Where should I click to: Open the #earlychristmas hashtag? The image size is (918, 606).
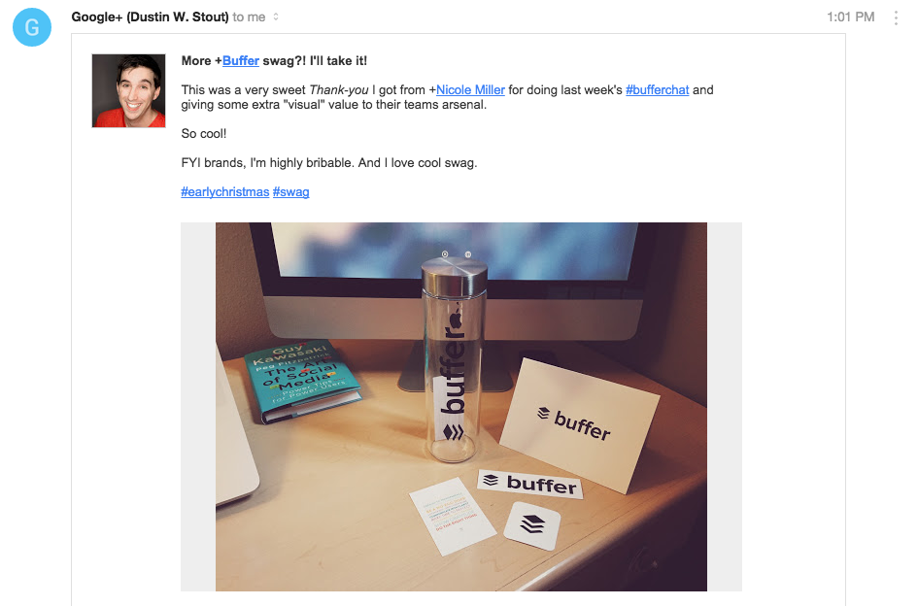coord(224,192)
